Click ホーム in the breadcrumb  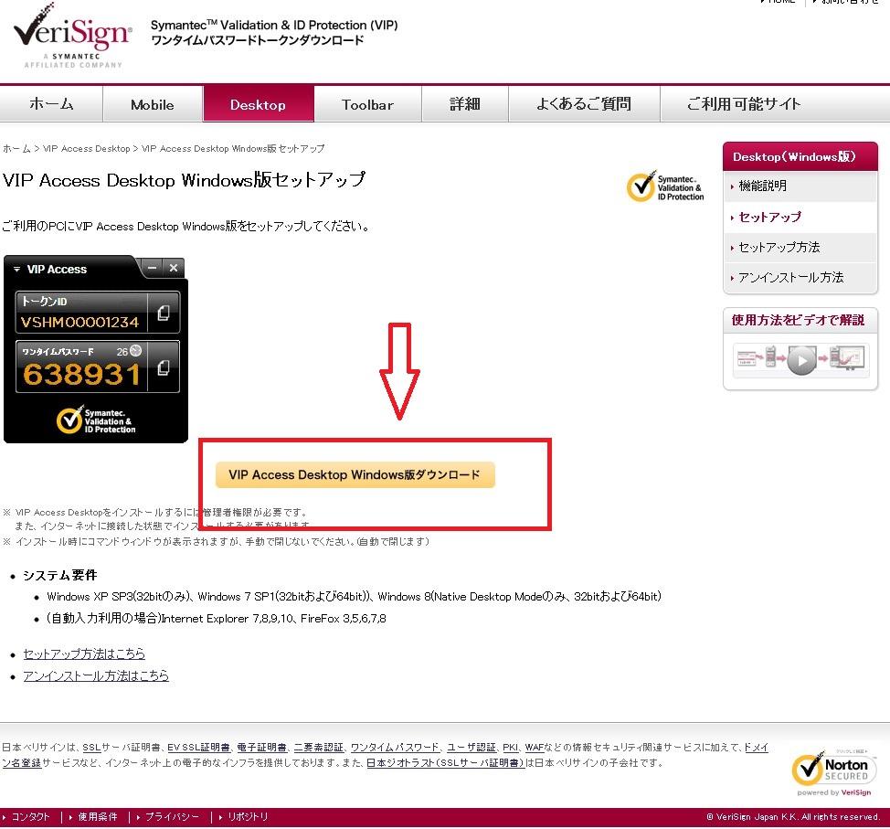point(16,149)
